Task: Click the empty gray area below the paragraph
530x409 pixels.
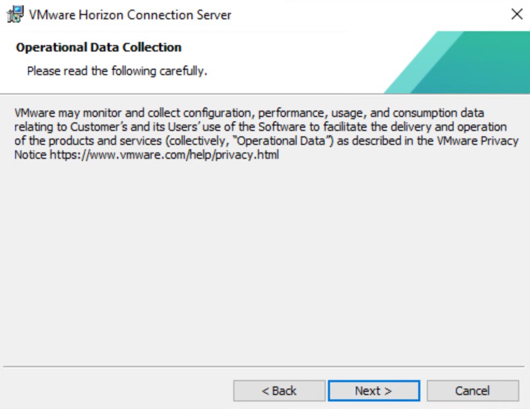Action: (x=263, y=258)
